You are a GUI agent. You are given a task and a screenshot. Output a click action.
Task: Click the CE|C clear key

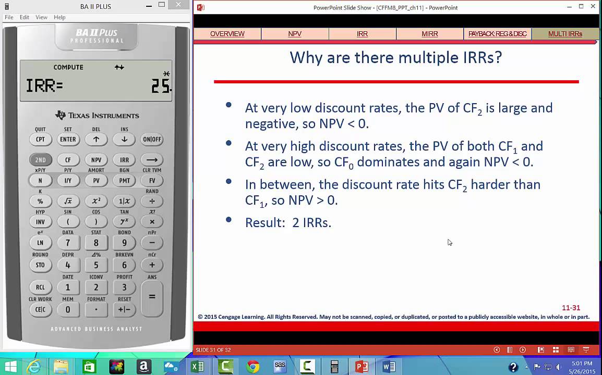(x=40, y=309)
